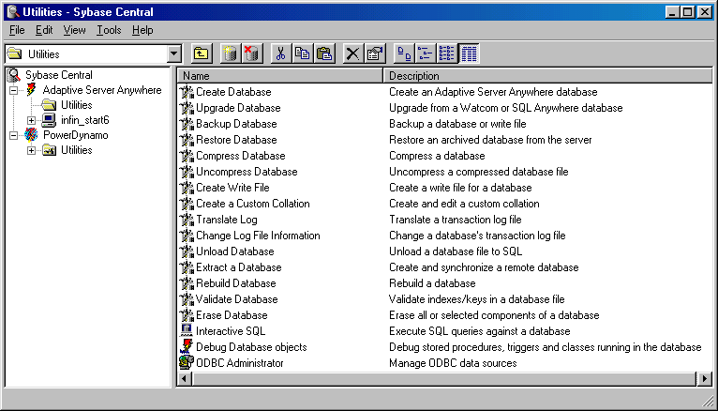The height and width of the screenshot is (411, 718).
Task: Click 'Manage ODBC data sources' description
Action: [x=453, y=363]
